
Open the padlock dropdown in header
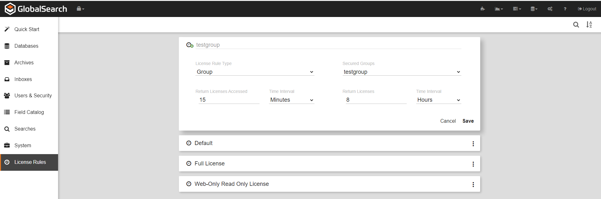[x=80, y=9]
